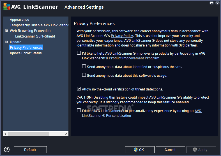Screen dimensions: 221x156
Task: Open the help question mark icon
Action: pos(7,150)
